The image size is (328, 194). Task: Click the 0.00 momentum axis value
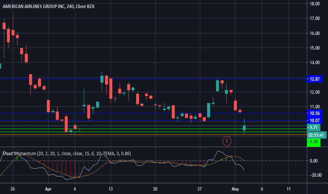click(x=314, y=161)
